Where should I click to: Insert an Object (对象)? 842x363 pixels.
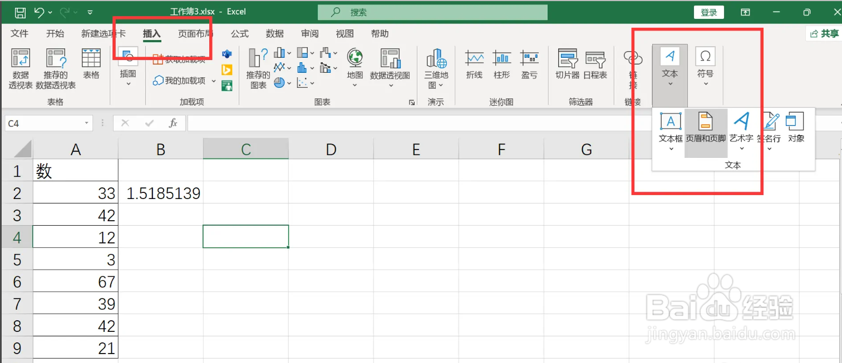[x=796, y=128]
